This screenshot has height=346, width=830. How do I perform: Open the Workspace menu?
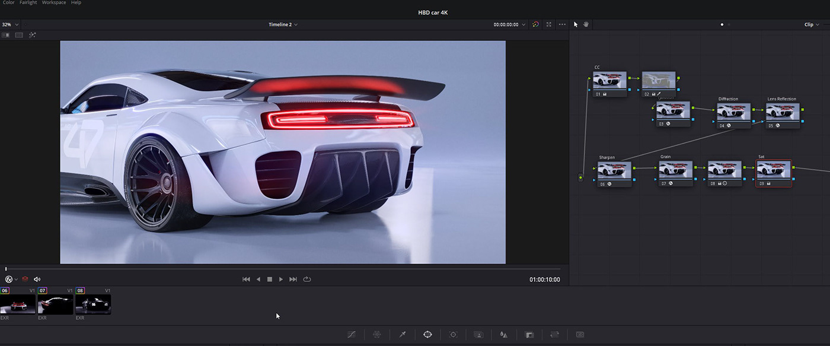53,2
